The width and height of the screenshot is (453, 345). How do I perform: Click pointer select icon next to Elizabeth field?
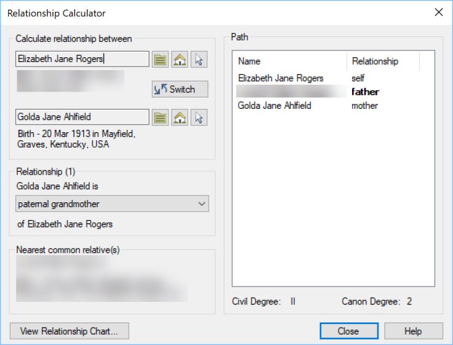click(x=199, y=59)
